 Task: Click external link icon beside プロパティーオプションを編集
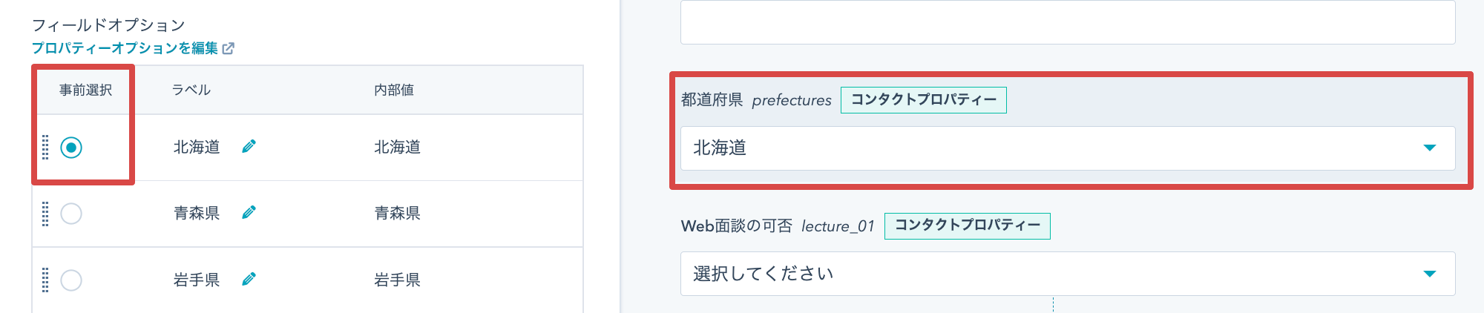[x=229, y=48]
